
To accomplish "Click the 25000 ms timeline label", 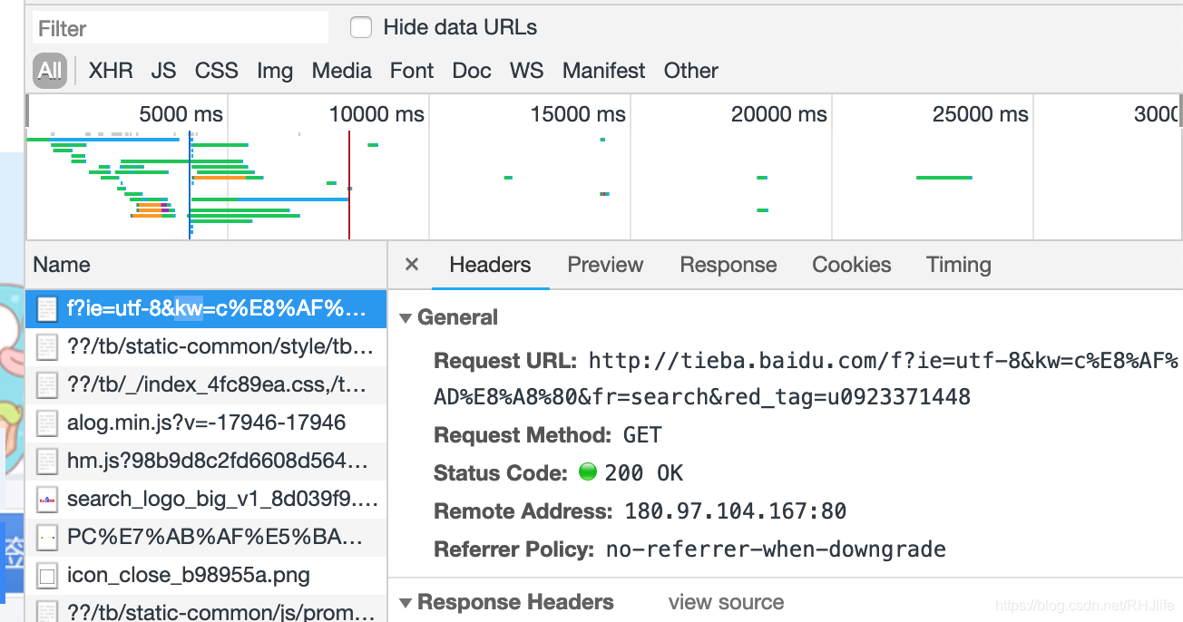I will click(x=981, y=114).
